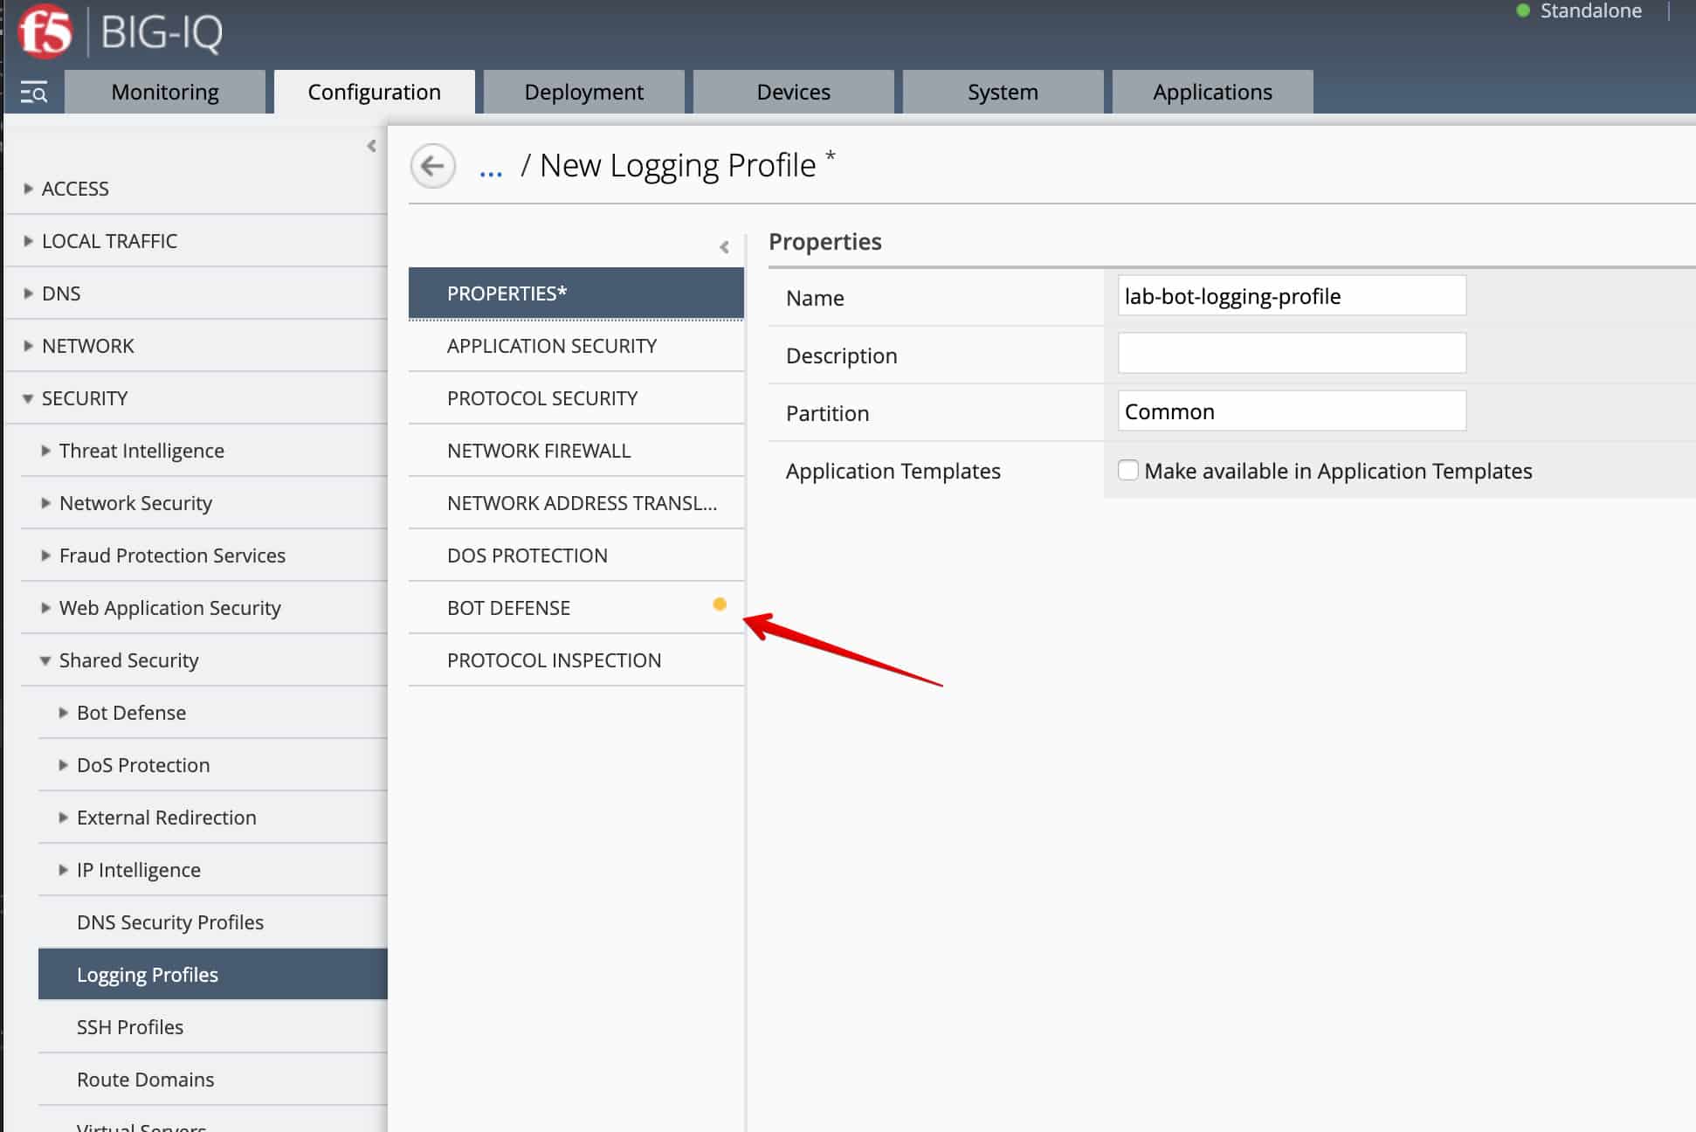Select the NETWORK FIREWALL section
This screenshot has width=1696, height=1132.
576,451
